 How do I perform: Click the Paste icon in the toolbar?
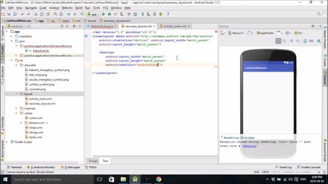48,14
